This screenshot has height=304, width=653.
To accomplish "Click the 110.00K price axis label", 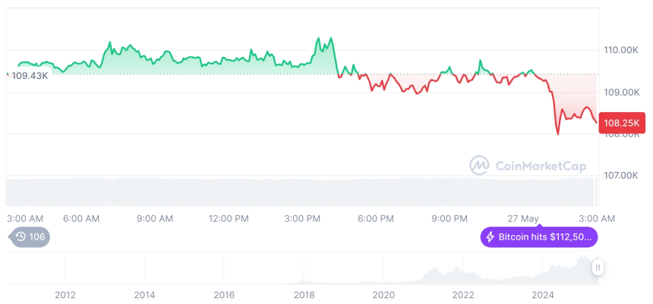I will (x=620, y=50).
